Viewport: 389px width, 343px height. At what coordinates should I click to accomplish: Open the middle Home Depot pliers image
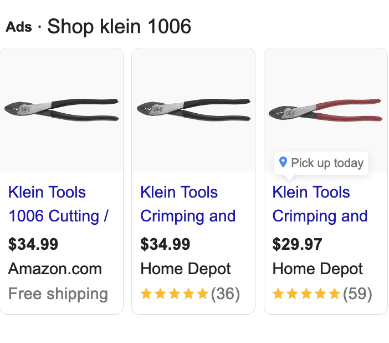pyautogui.click(x=193, y=110)
